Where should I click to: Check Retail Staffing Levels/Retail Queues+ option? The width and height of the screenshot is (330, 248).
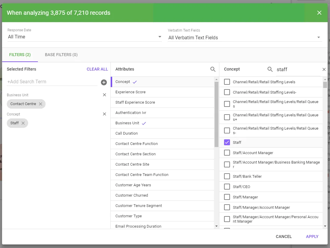point(227,117)
